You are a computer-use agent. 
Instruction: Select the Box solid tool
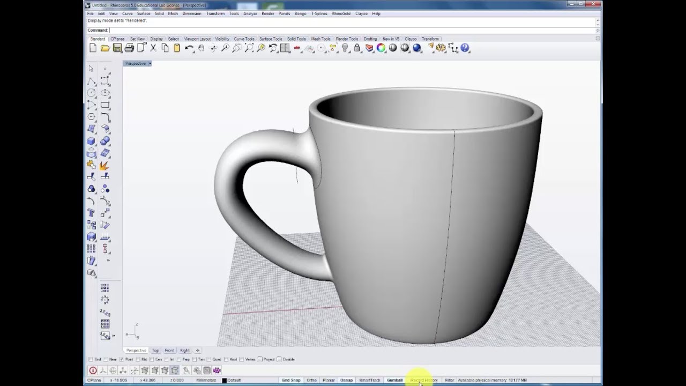coord(91,141)
